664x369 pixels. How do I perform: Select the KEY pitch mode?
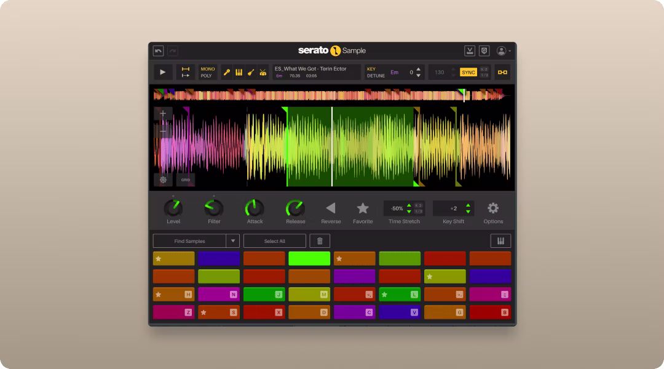[x=371, y=69]
